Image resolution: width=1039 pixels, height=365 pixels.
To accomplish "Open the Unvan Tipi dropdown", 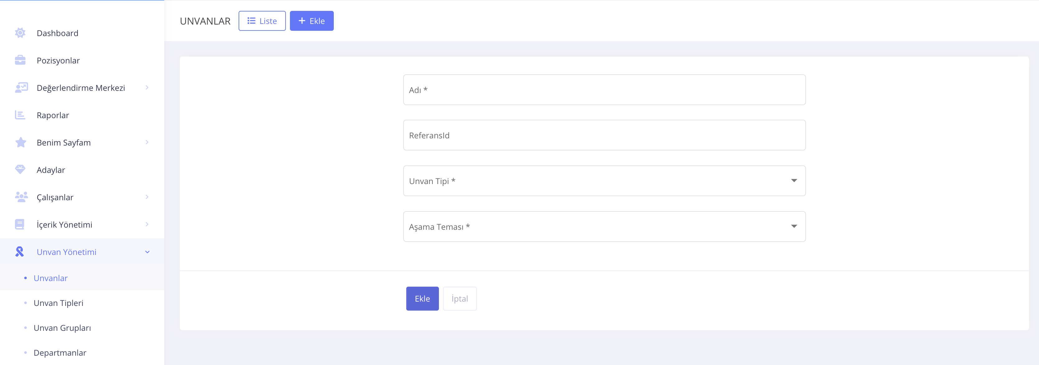I will (604, 181).
